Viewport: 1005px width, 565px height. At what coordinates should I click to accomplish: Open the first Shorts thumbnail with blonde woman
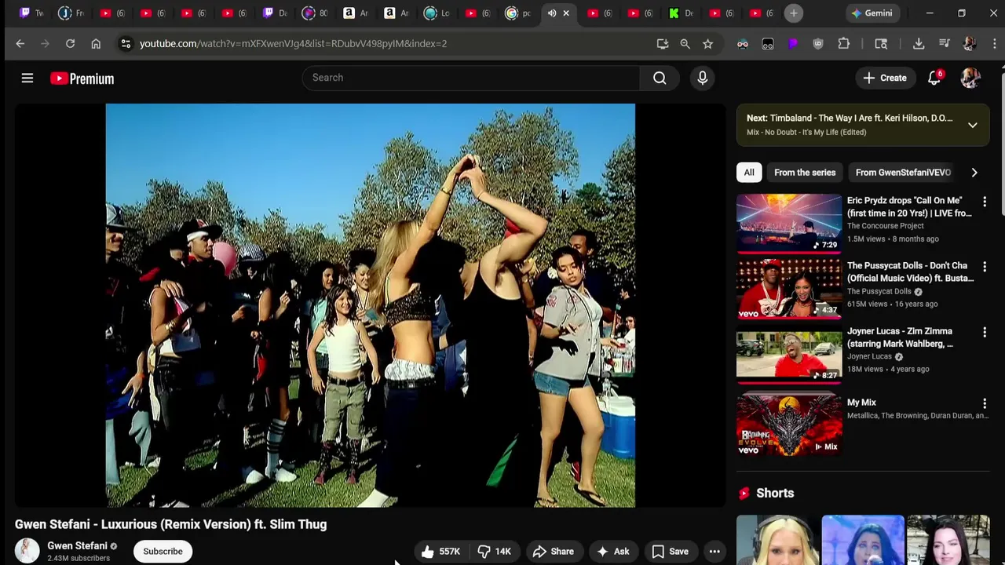click(777, 540)
